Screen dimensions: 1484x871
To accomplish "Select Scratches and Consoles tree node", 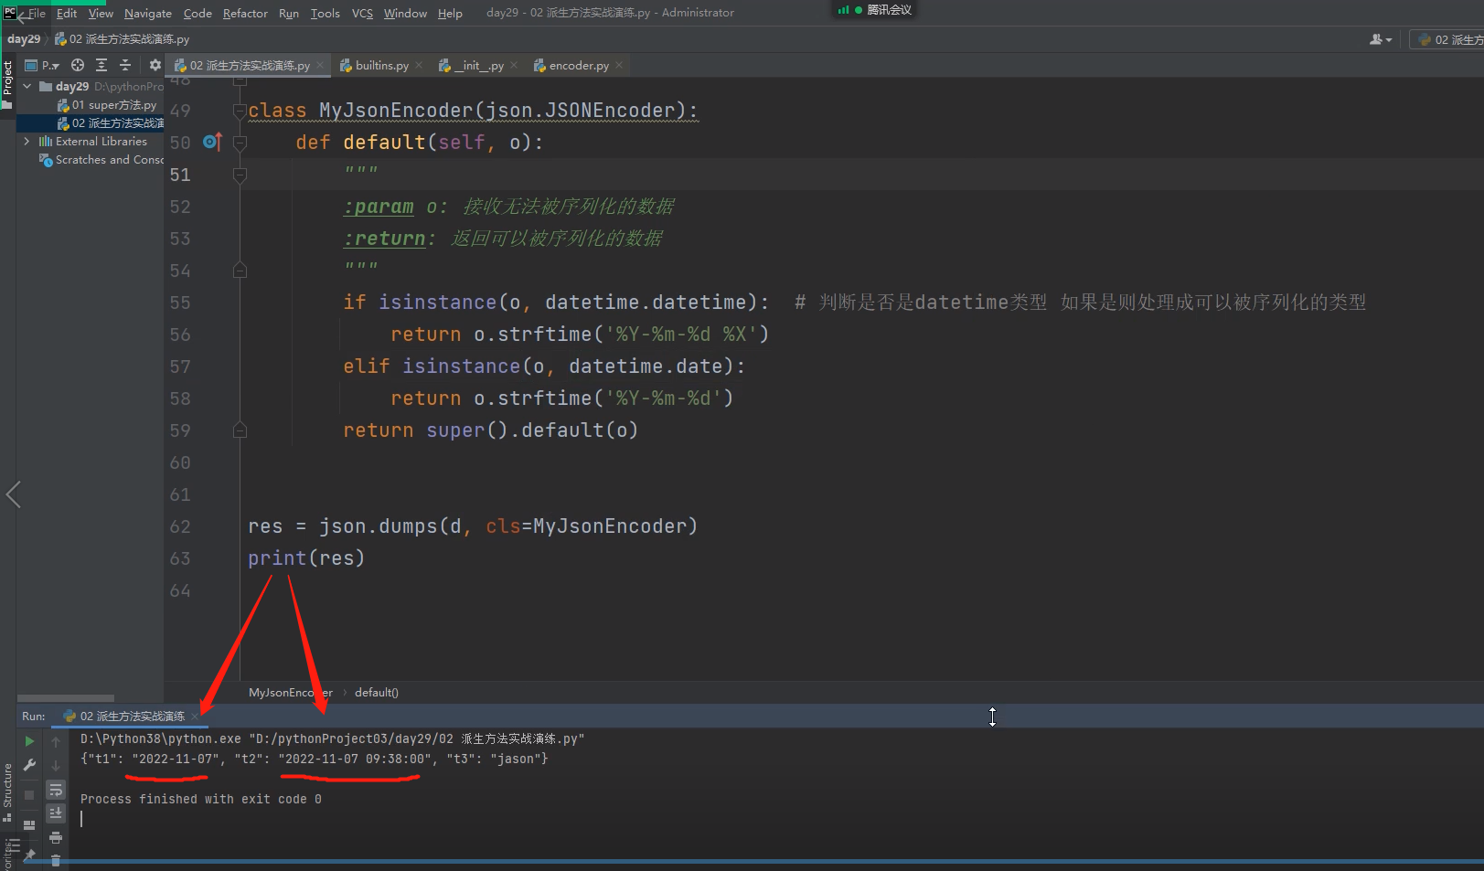I will pos(101,160).
